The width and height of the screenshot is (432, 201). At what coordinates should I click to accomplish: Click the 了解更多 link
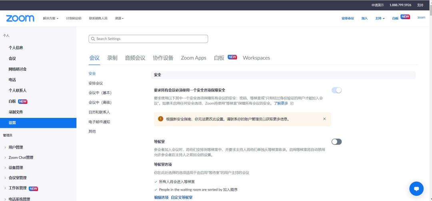[x=281, y=103]
